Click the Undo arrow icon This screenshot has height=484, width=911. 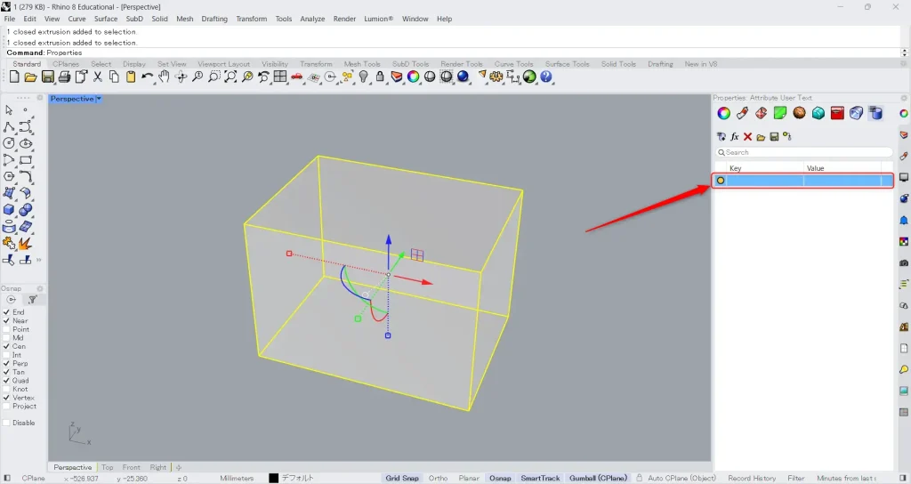pos(148,77)
